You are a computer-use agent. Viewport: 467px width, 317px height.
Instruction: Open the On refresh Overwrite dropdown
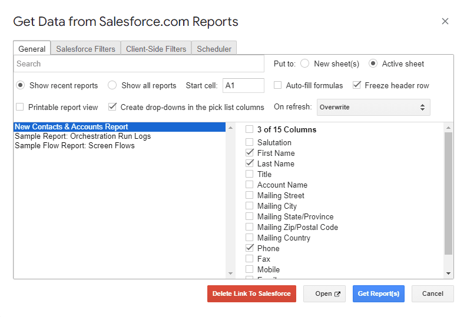click(373, 108)
